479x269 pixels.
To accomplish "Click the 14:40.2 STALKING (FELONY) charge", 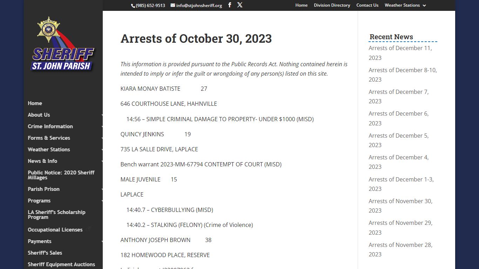I will pyautogui.click(x=189, y=225).
